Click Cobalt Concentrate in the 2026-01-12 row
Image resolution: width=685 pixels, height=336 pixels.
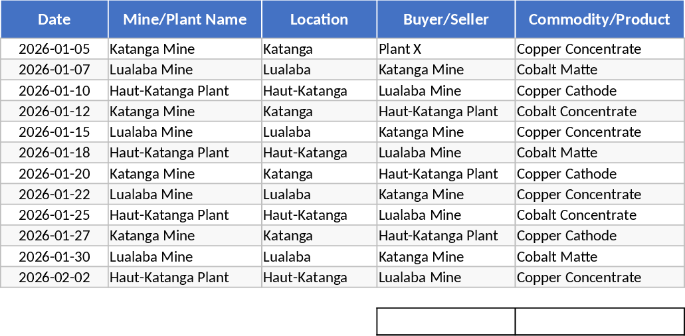[x=599, y=112]
